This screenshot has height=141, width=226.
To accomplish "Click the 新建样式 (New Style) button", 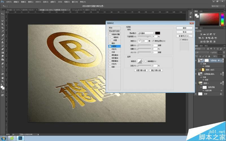I will click(184, 36).
